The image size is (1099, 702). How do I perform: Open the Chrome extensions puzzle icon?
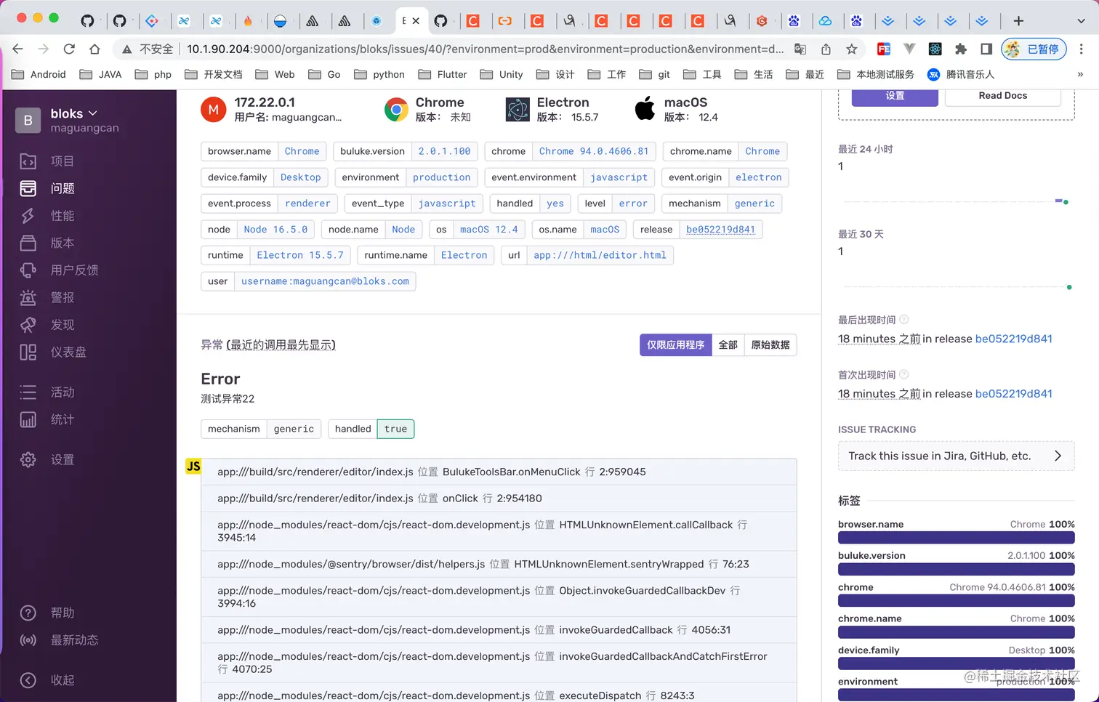960,49
